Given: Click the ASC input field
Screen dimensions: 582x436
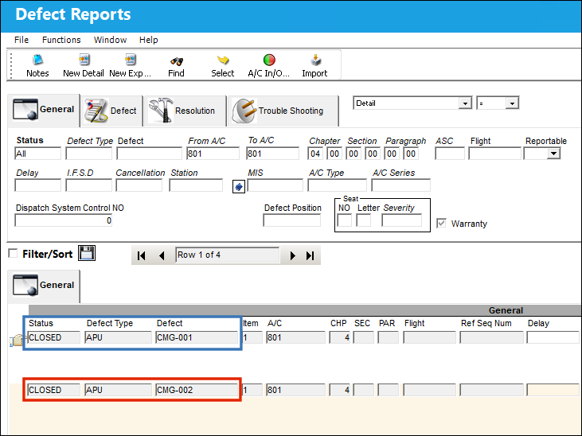Looking at the screenshot, I should (x=450, y=154).
